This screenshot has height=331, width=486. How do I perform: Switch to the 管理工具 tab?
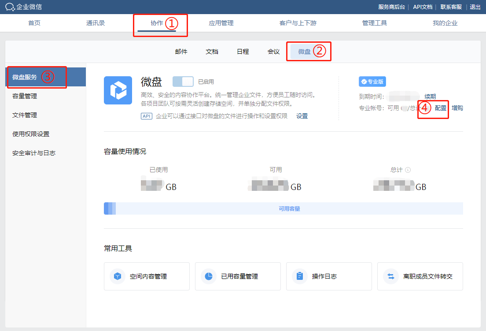(375, 23)
